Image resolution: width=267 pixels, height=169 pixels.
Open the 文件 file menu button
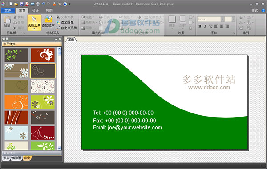(8, 11)
